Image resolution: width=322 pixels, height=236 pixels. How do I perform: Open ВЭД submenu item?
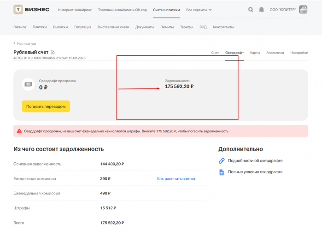pos(203,27)
